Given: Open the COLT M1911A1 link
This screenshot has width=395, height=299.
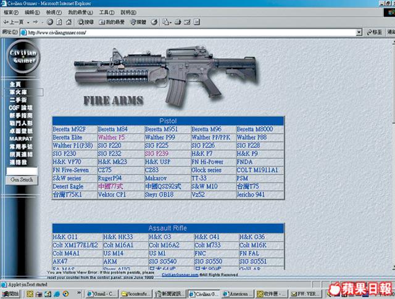Looking at the screenshot, I should [257, 170].
